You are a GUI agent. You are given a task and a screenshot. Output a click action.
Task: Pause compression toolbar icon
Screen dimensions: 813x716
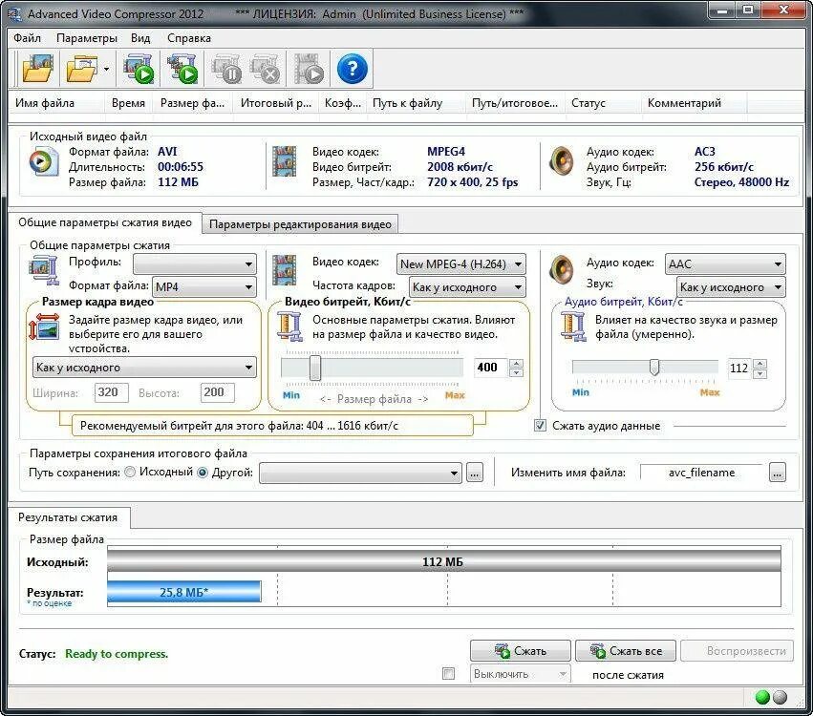(x=226, y=69)
